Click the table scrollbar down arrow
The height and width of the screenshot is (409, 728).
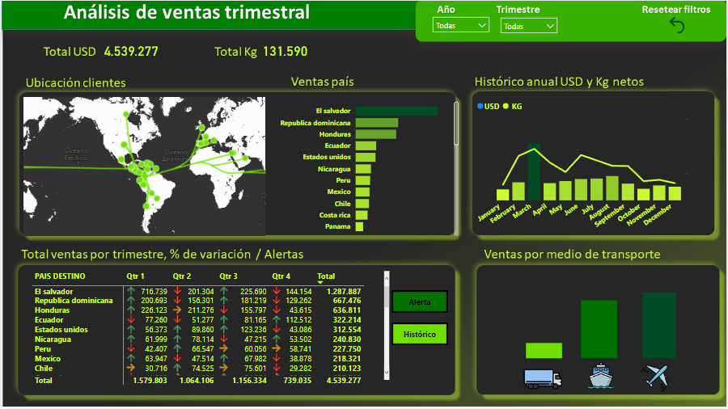pos(387,373)
